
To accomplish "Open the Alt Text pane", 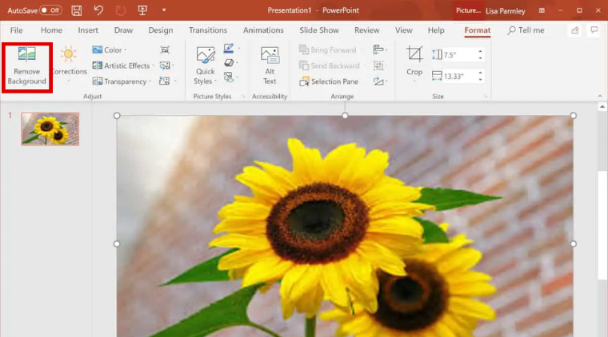I will pyautogui.click(x=270, y=65).
